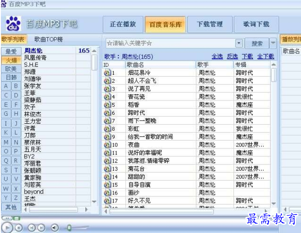Image resolution: width=301 pixels, height=233 pixels.
Task: Click music icon for song 菊花台
Action: point(107,169)
